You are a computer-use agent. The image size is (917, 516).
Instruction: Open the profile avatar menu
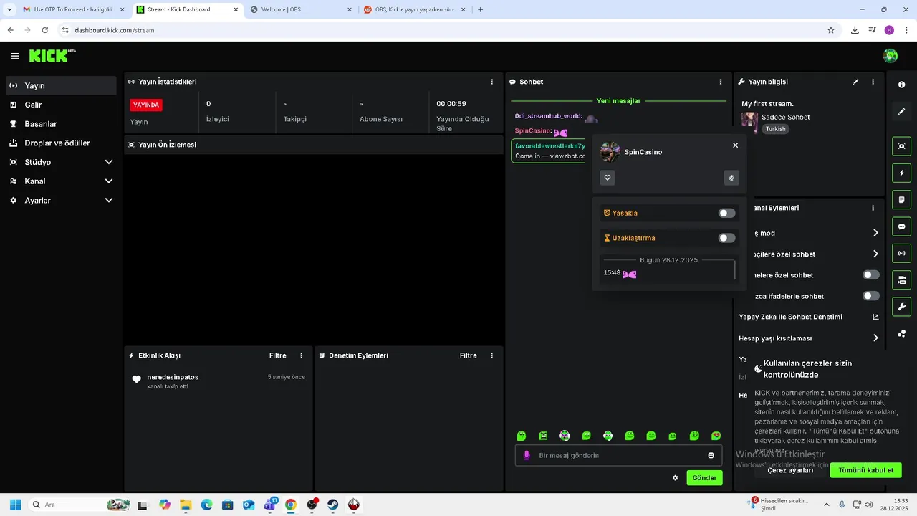890,56
